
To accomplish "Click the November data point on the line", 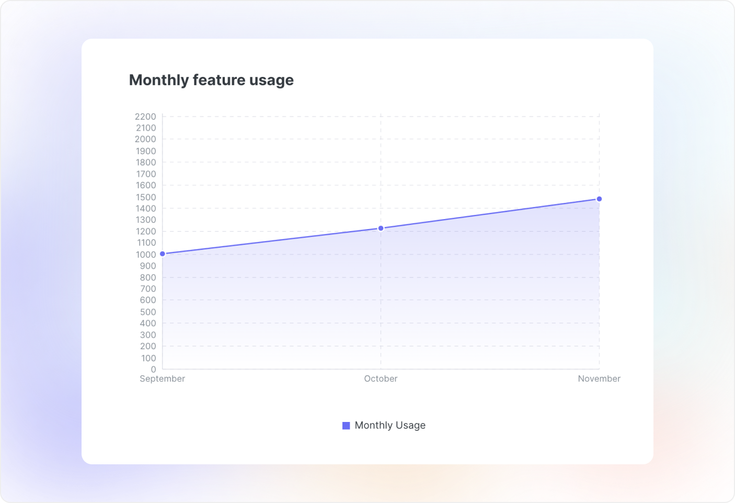I will coord(599,199).
